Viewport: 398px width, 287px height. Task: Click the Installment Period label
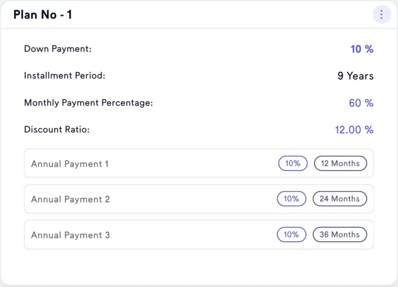click(65, 76)
